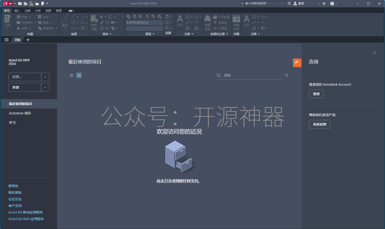The width and height of the screenshot is (385, 229).
Task: Switch to the 插入 ribbon tab
Action: tap(17, 11)
